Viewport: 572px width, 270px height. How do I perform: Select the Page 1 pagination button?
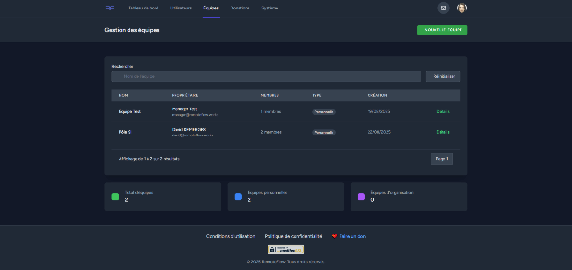442,159
